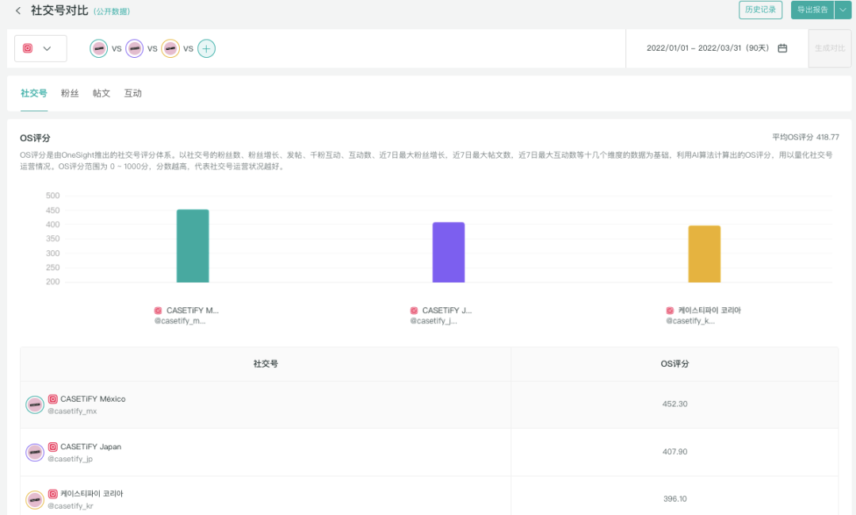The image size is (856, 515).
Task: Switch to the 社交号 tab
Action: [34, 93]
